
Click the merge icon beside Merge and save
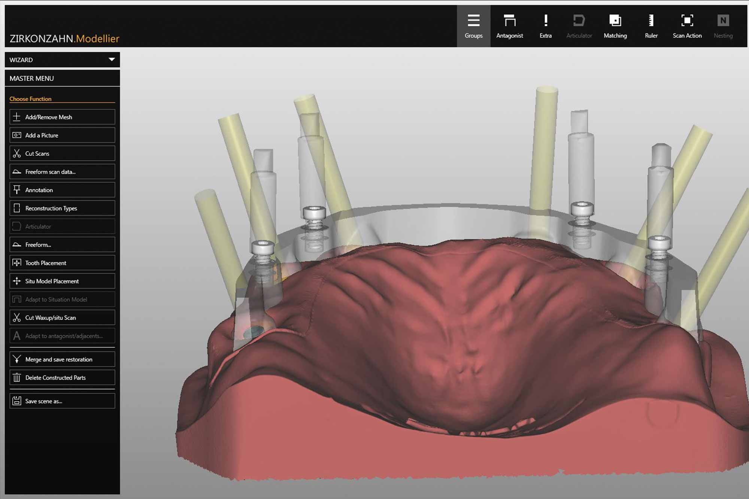[17, 359]
